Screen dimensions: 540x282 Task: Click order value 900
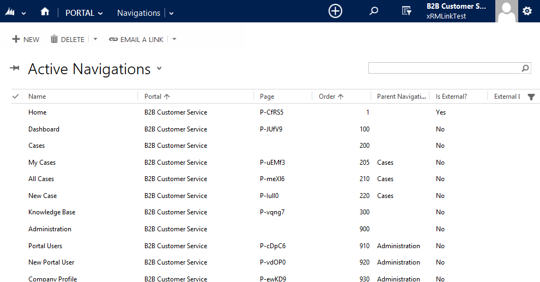(x=365, y=229)
